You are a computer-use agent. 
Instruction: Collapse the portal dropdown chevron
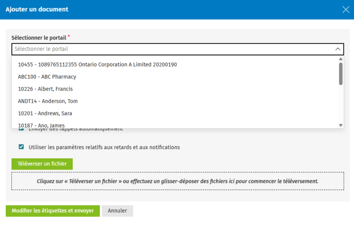(337, 49)
